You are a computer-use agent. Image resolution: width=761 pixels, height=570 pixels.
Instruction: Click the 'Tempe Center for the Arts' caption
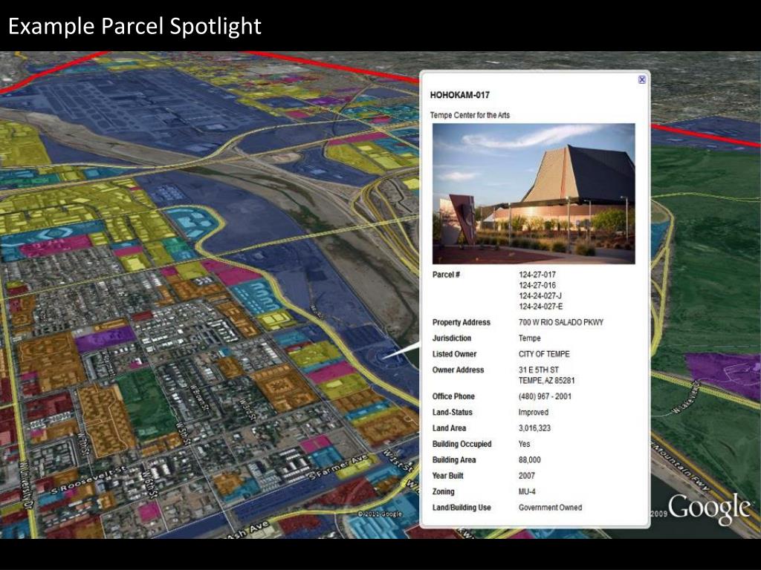click(470, 115)
